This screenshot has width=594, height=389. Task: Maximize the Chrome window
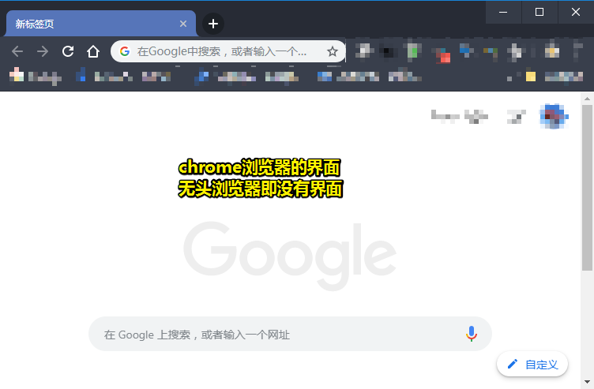pyautogui.click(x=539, y=12)
